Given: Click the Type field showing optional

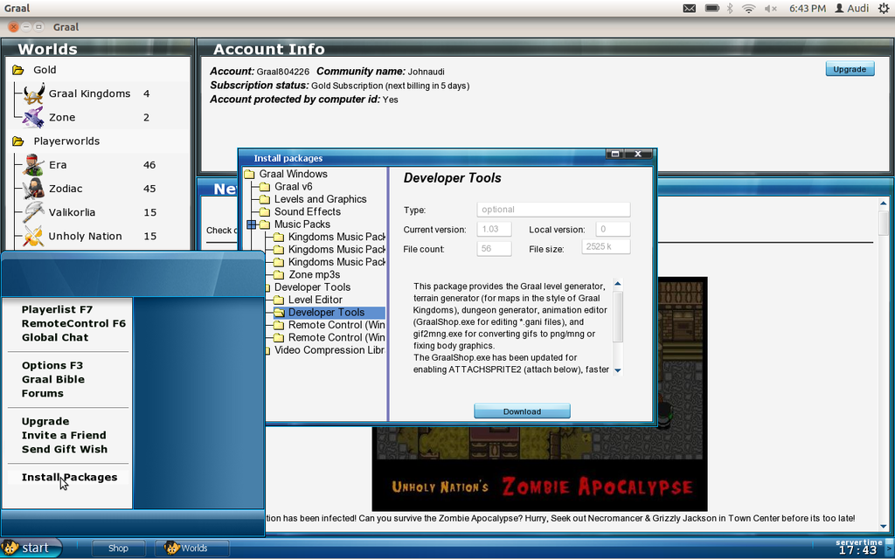Looking at the screenshot, I should tap(552, 209).
